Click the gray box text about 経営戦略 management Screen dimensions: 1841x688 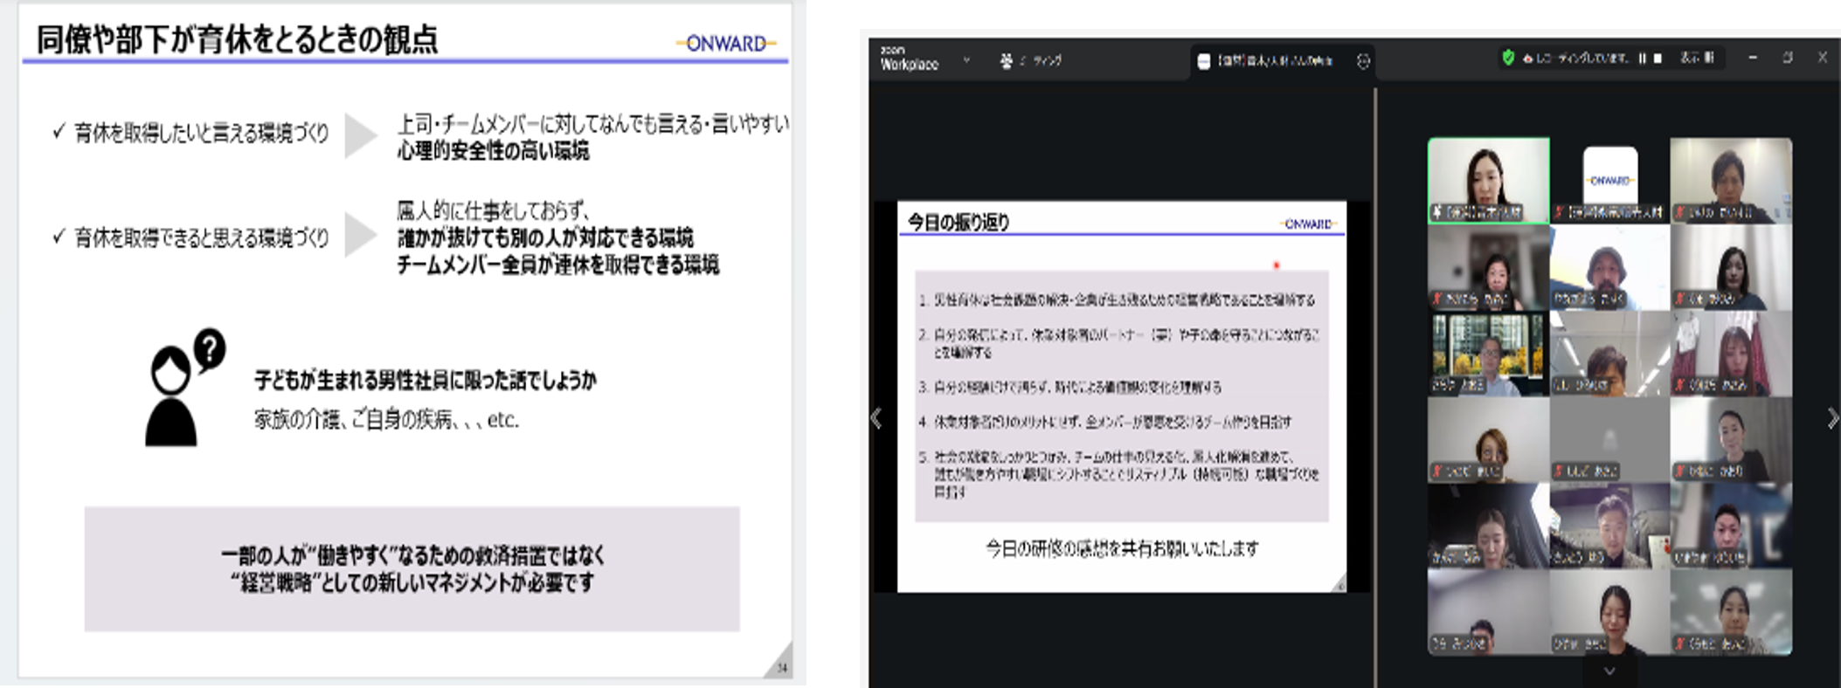pos(412,568)
